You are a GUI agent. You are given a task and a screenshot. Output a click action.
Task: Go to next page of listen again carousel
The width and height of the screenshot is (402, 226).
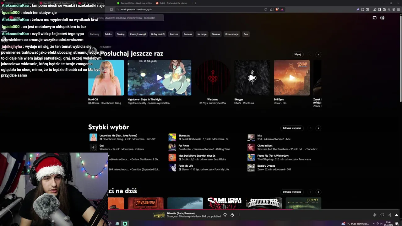pos(318,54)
